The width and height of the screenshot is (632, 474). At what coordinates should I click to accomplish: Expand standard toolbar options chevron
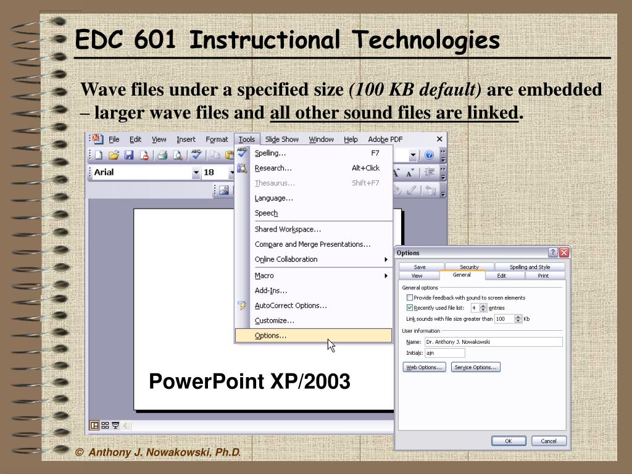pos(443,155)
